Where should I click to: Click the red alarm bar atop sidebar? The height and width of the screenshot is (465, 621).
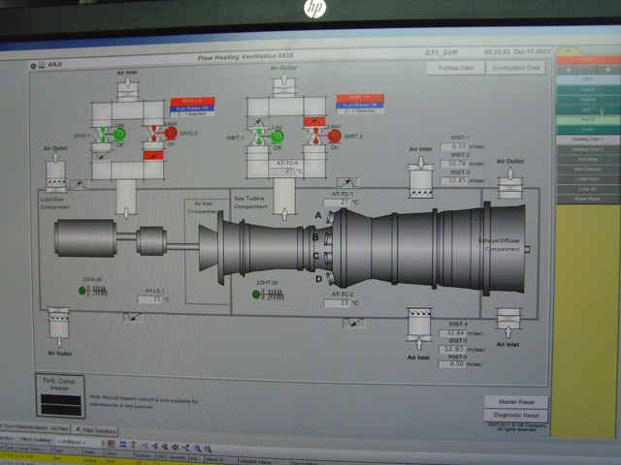click(588, 60)
